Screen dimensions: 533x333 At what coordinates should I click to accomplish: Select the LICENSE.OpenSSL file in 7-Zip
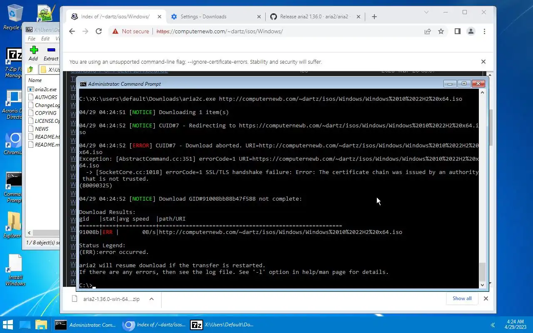pyautogui.click(x=43, y=121)
